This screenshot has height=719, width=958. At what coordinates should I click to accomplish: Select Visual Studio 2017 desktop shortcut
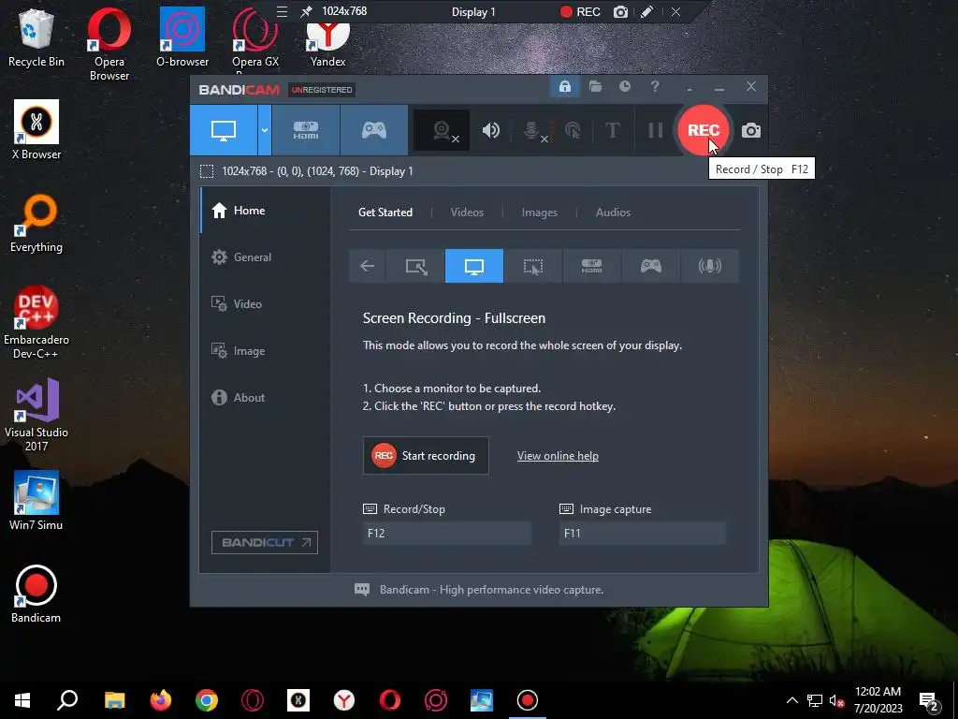click(x=36, y=415)
